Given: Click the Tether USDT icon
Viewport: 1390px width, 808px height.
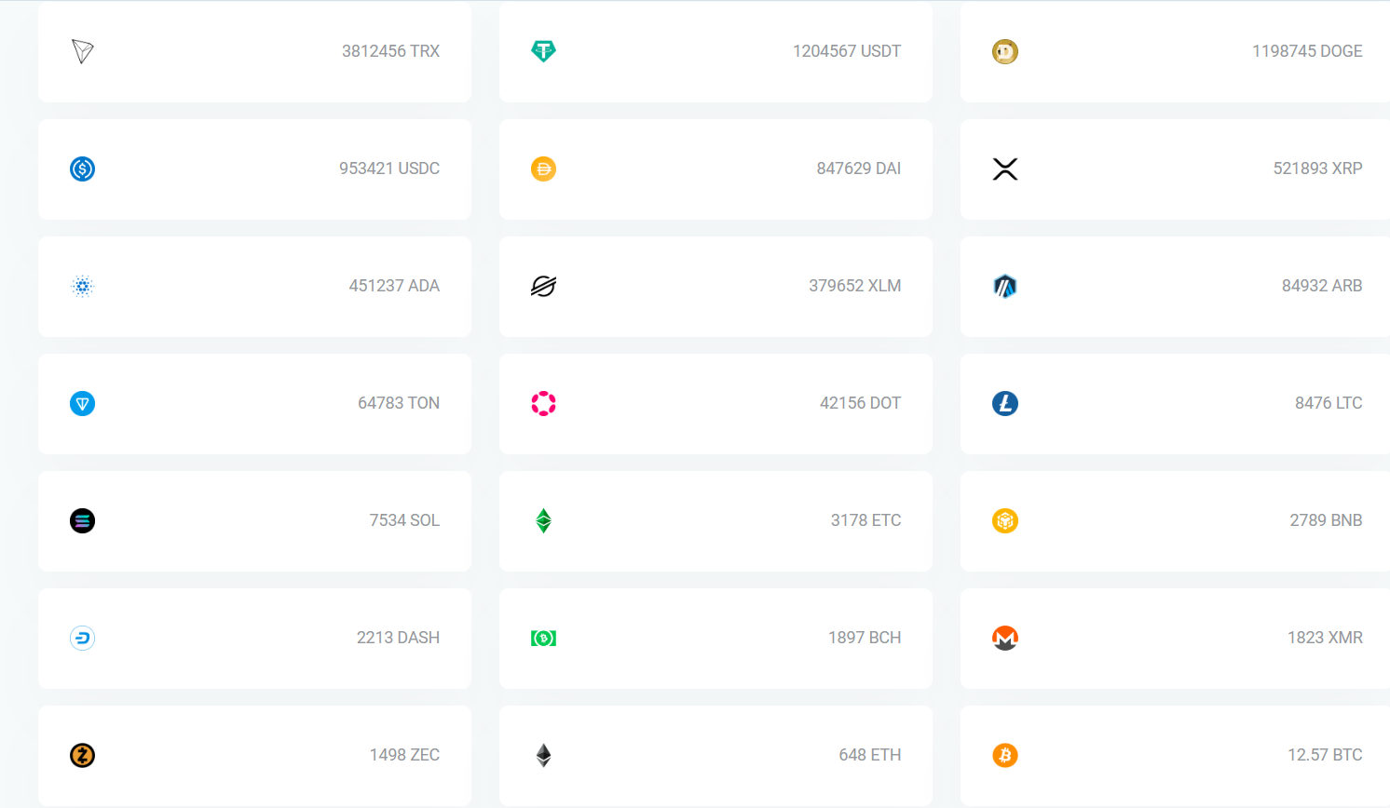Looking at the screenshot, I should 543,51.
